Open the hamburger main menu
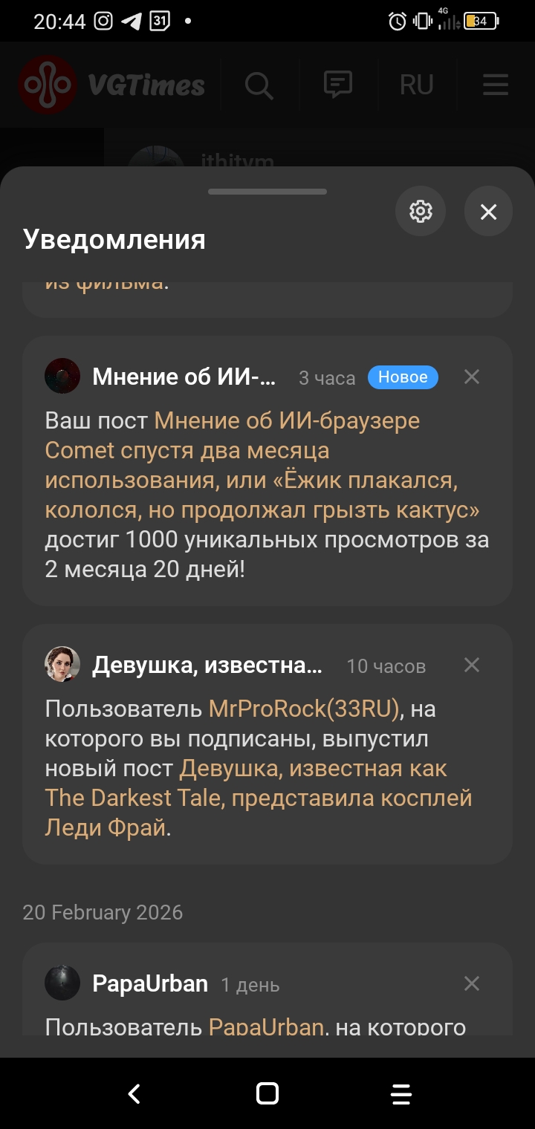This screenshot has height=1129, width=535. (496, 85)
